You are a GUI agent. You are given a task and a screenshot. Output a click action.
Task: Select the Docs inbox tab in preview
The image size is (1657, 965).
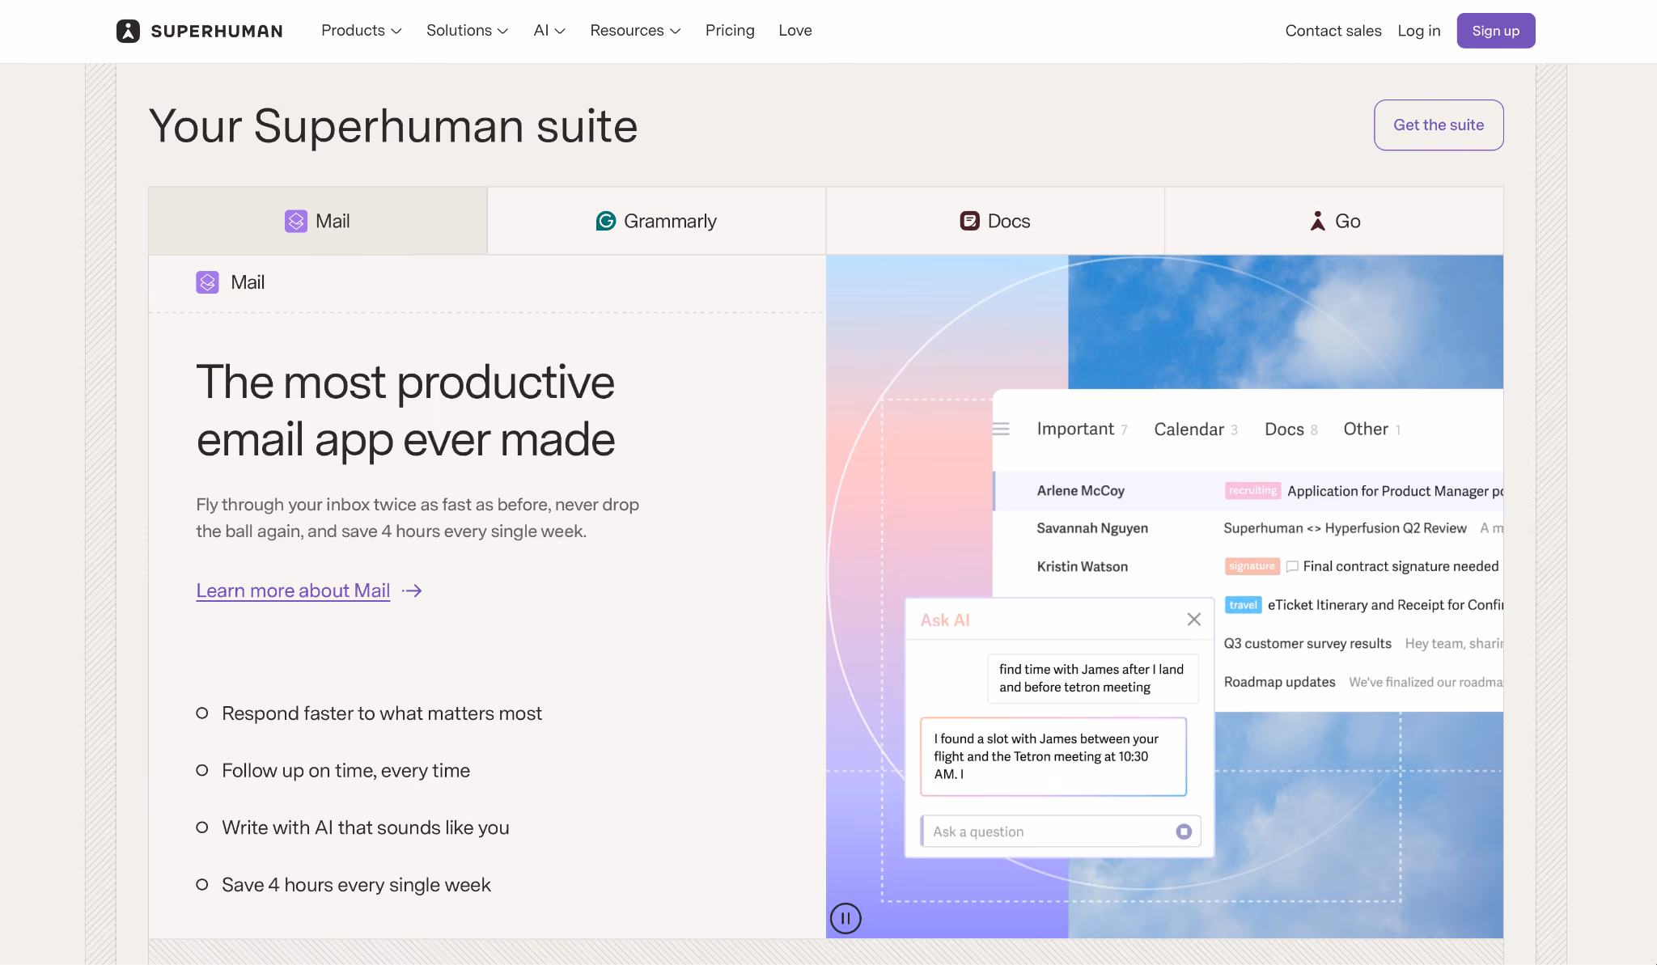click(1291, 430)
